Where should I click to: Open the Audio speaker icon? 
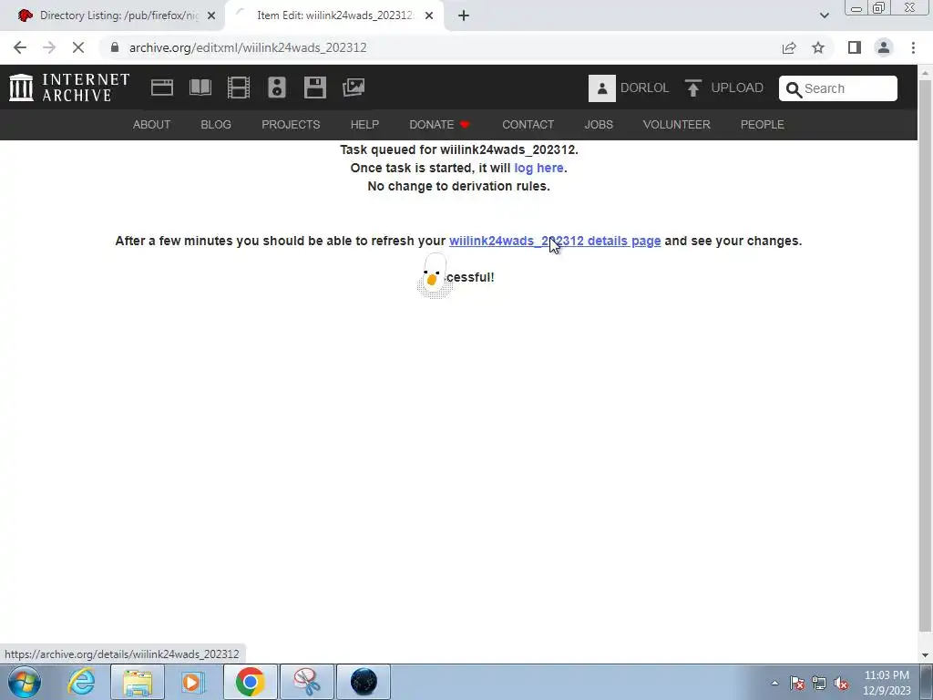point(277,87)
